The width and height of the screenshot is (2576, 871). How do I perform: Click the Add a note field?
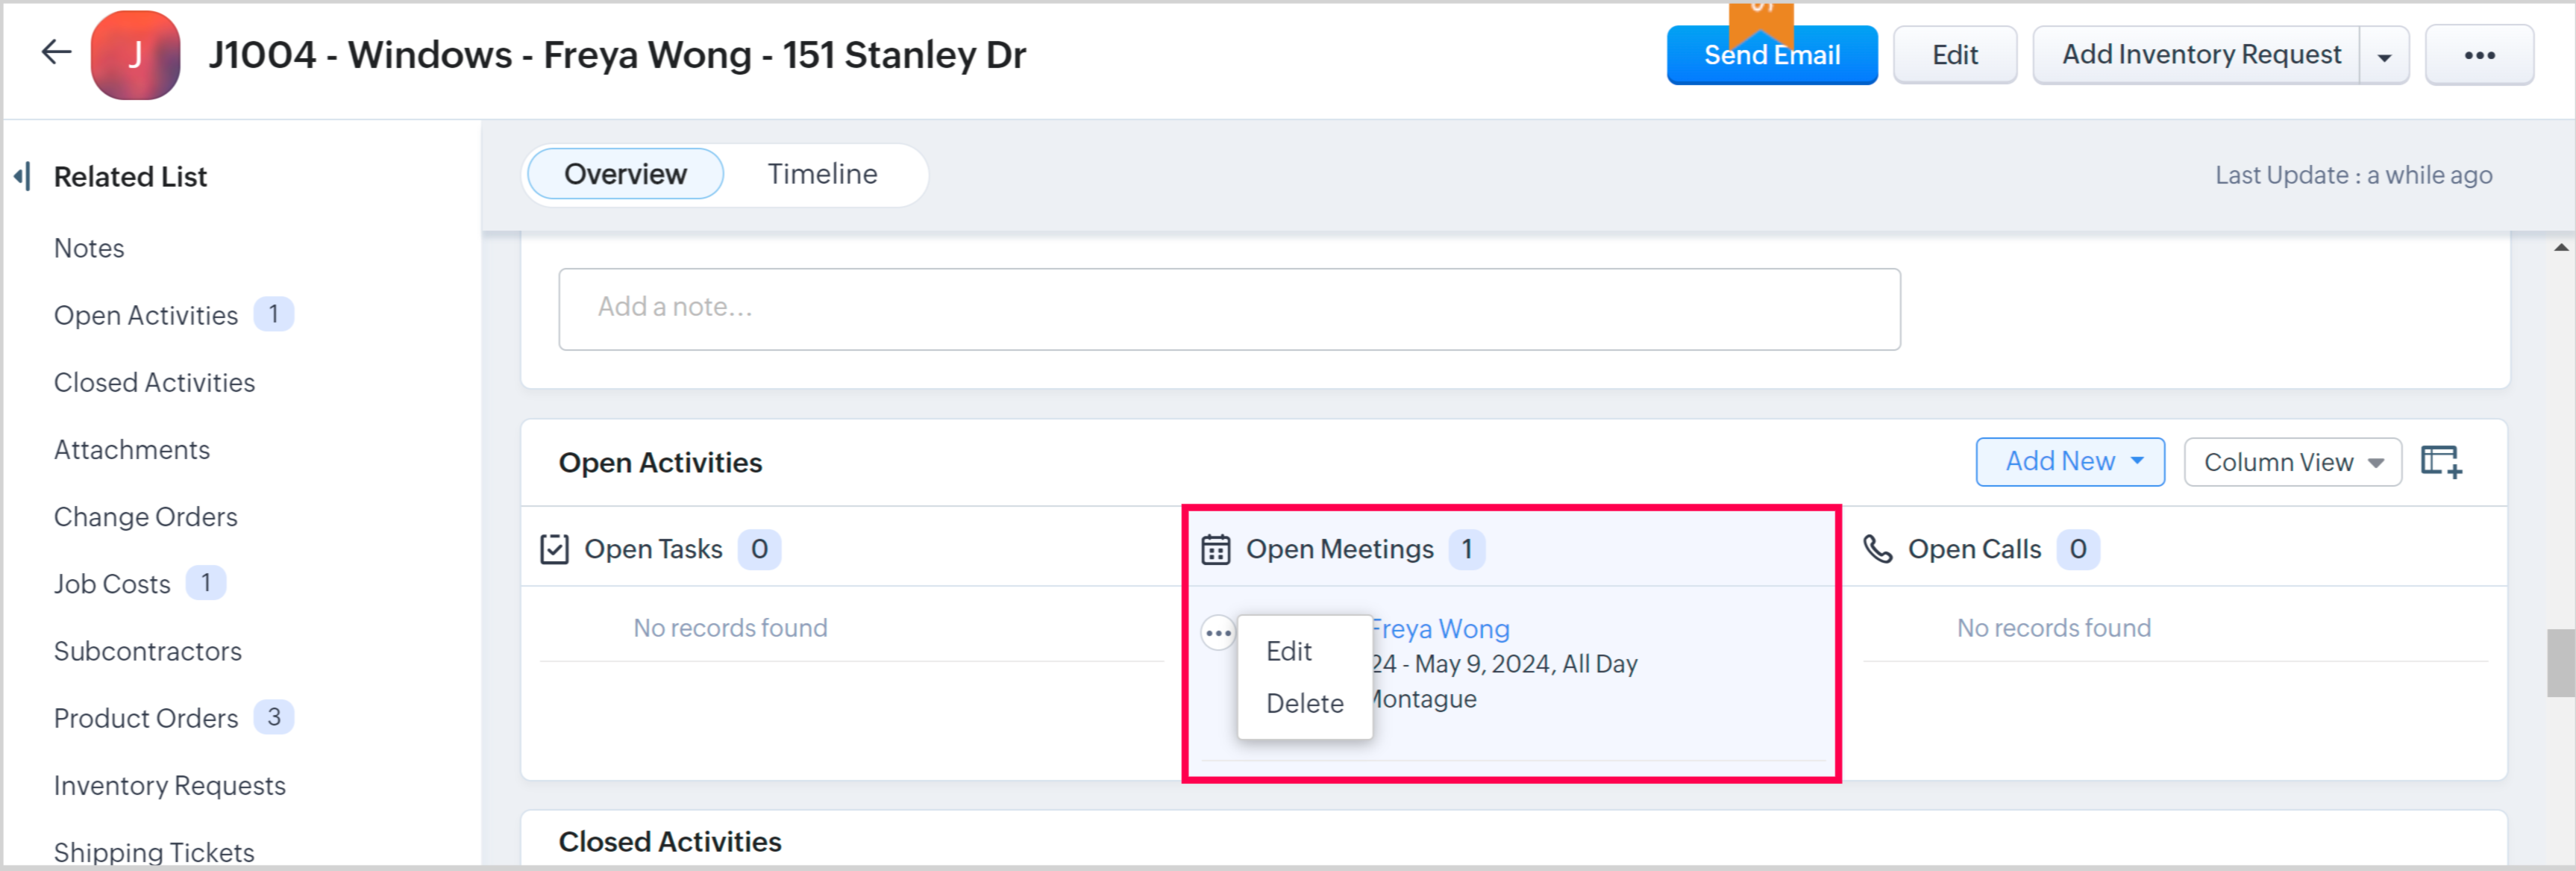(1228, 309)
